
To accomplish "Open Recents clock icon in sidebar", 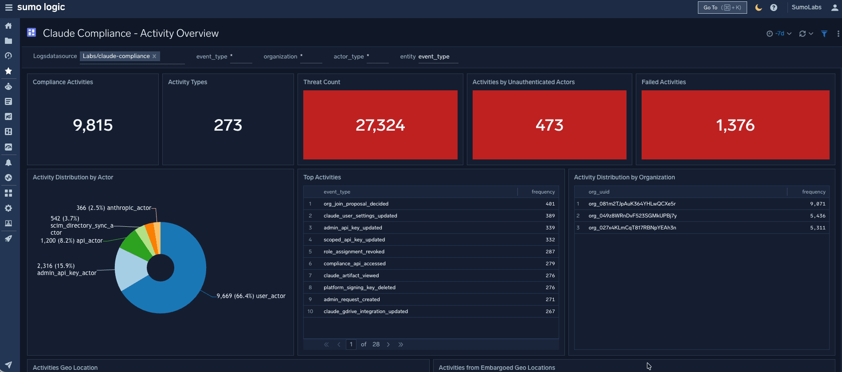I will (8, 56).
